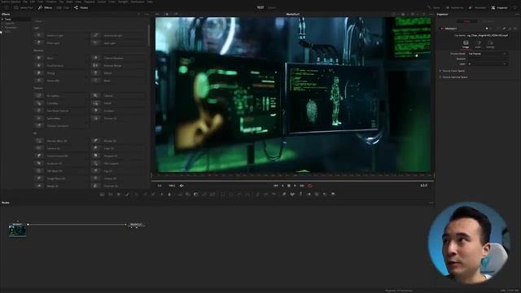Add the Shape 3D tool from the toolbar
Screen dimensions: 521x293
[292, 194]
